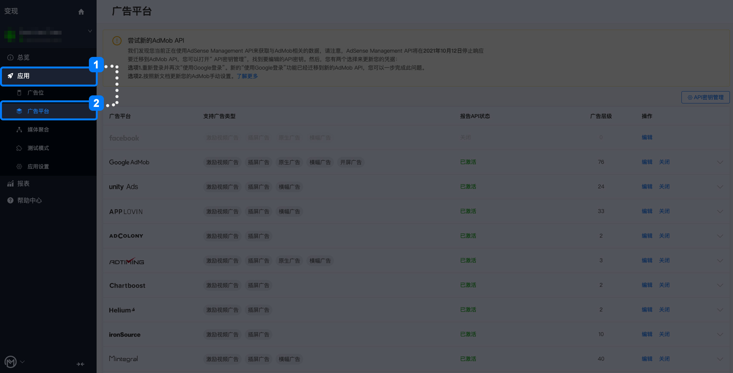Click the facebook platform logo
Screen dimensions: 733x373
[x=124, y=138]
